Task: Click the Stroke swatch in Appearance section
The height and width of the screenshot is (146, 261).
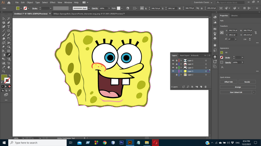Action: click(x=221, y=58)
